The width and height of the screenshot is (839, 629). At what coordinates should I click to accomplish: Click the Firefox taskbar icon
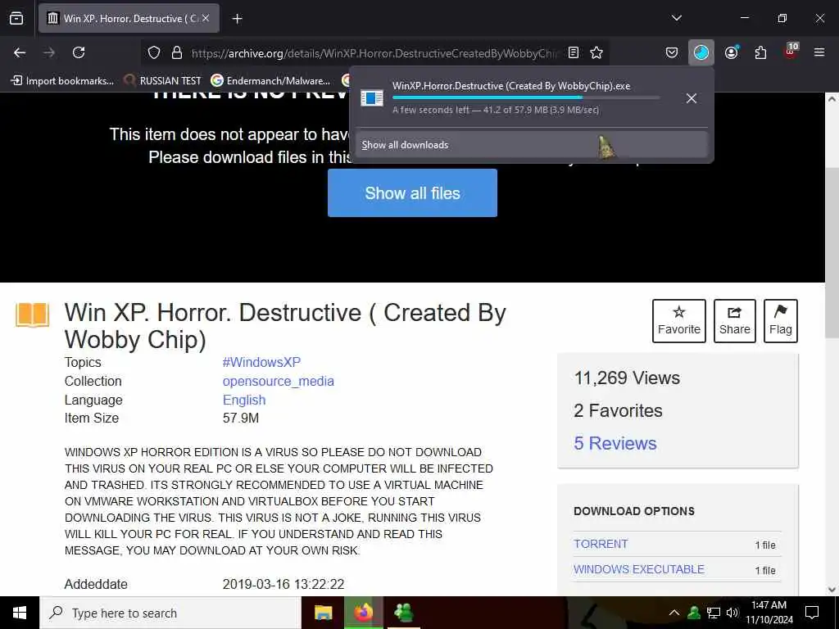click(363, 613)
